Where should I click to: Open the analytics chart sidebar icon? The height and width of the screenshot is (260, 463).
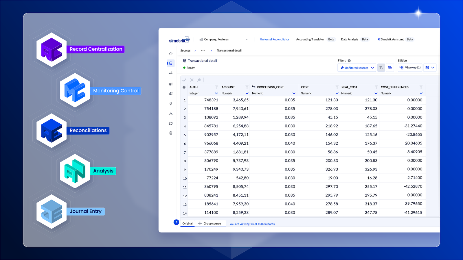click(171, 94)
